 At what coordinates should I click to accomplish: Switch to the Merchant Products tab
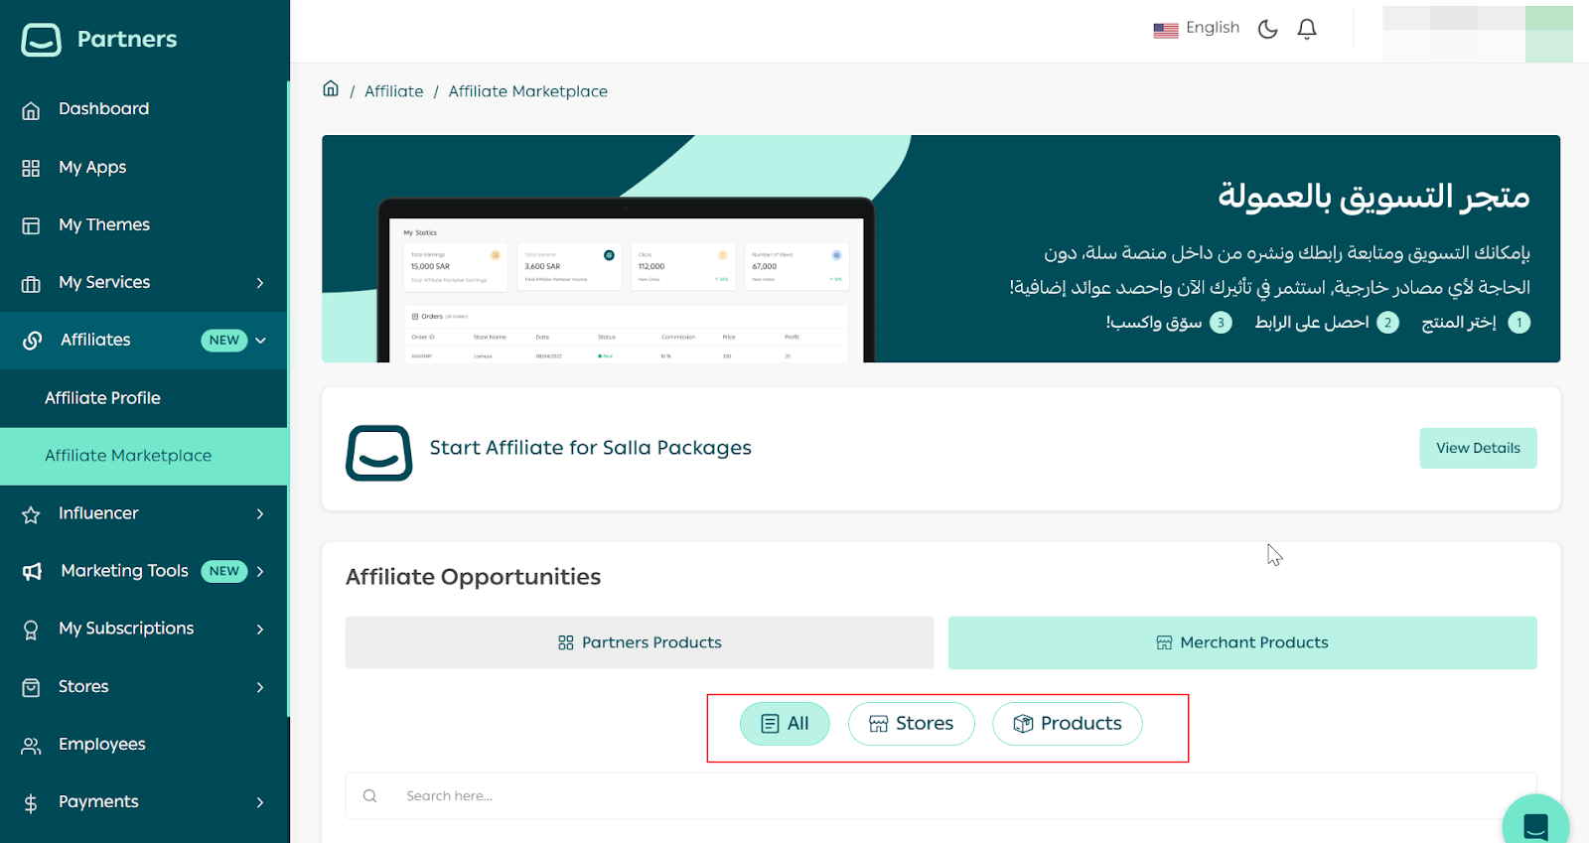coord(1241,642)
